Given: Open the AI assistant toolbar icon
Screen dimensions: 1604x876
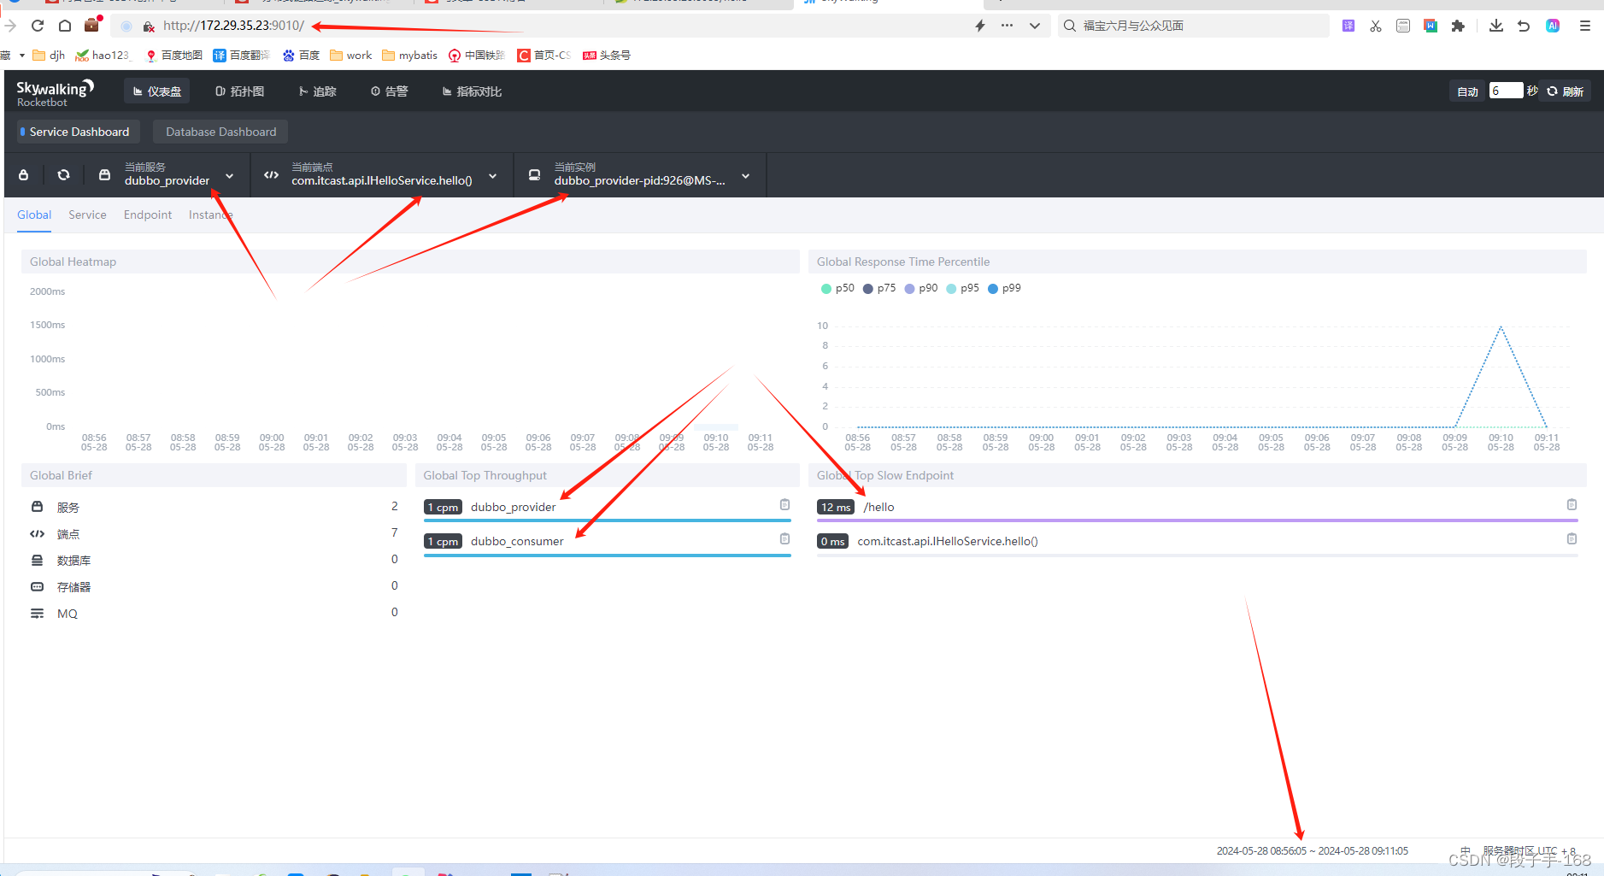Looking at the screenshot, I should click(x=1553, y=26).
